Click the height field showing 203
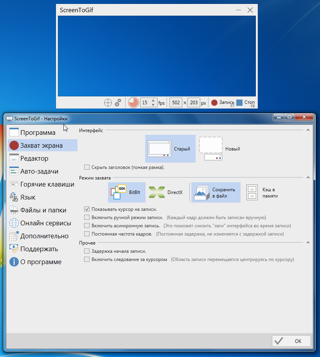This screenshot has height=357, width=320. click(x=194, y=102)
